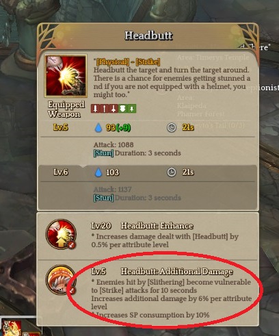This screenshot has width=279, height=336.
Task: Select the Headbutt: Additional Damage attribute icon
Action: (61, 280)
